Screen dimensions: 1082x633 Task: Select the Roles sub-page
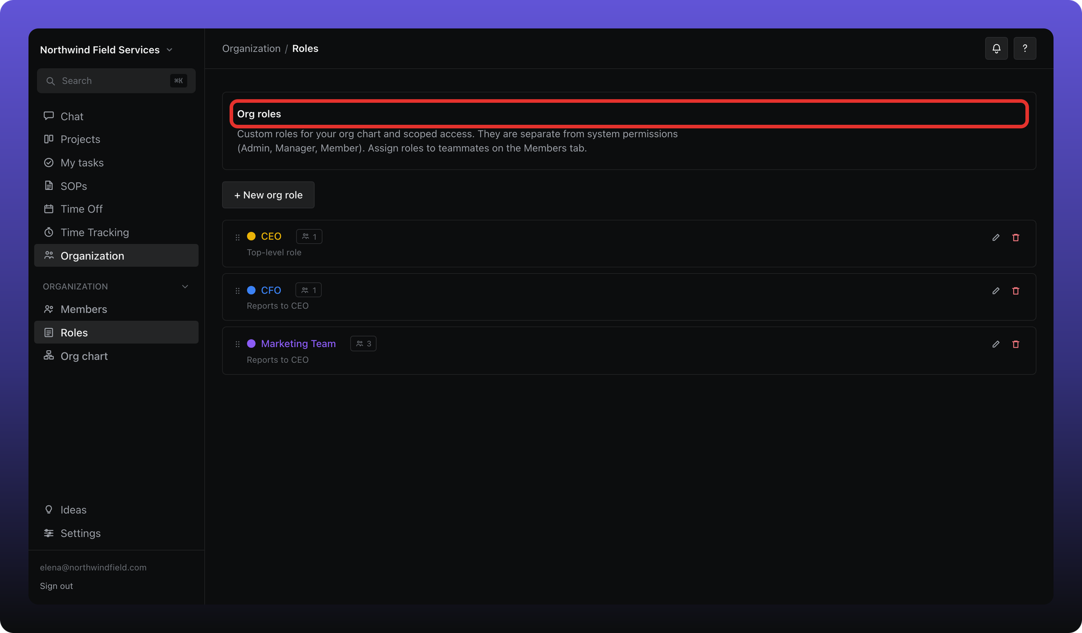tap(116, 332)
